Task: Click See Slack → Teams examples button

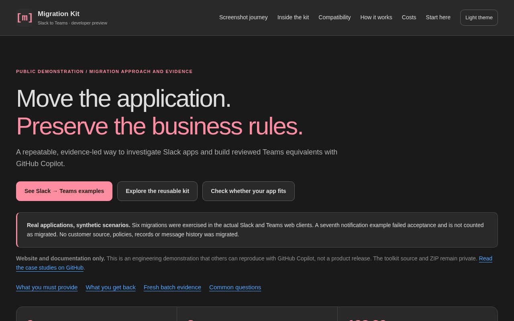Action: tap(64, 191)
